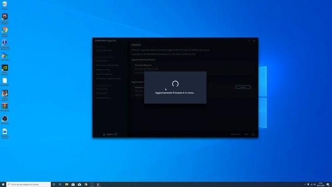Select Diagnostic Scan in the sidebar
Viewport: 332px width, 187px height.
click(103, 70)
